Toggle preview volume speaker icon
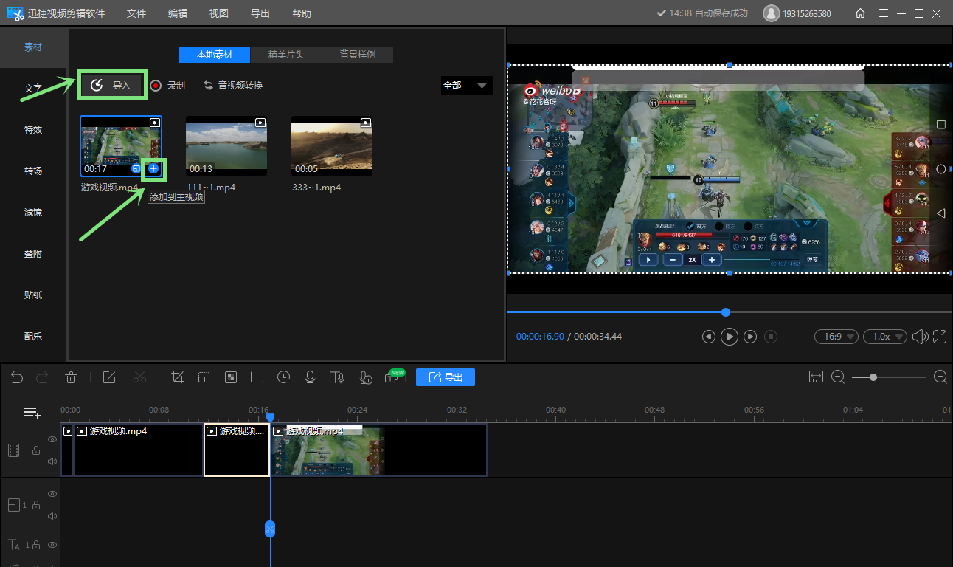This screenshot has width=953, height=567. pos(920,337)
